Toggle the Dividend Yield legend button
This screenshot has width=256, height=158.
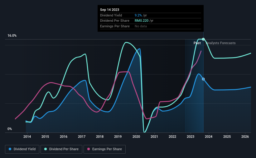click(22, 149)
